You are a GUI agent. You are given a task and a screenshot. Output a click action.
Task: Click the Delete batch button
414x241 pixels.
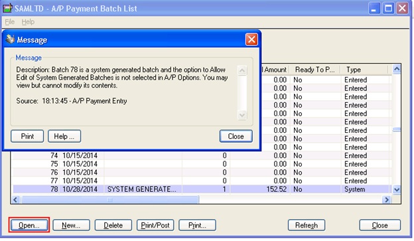click(x=113, y=225)
